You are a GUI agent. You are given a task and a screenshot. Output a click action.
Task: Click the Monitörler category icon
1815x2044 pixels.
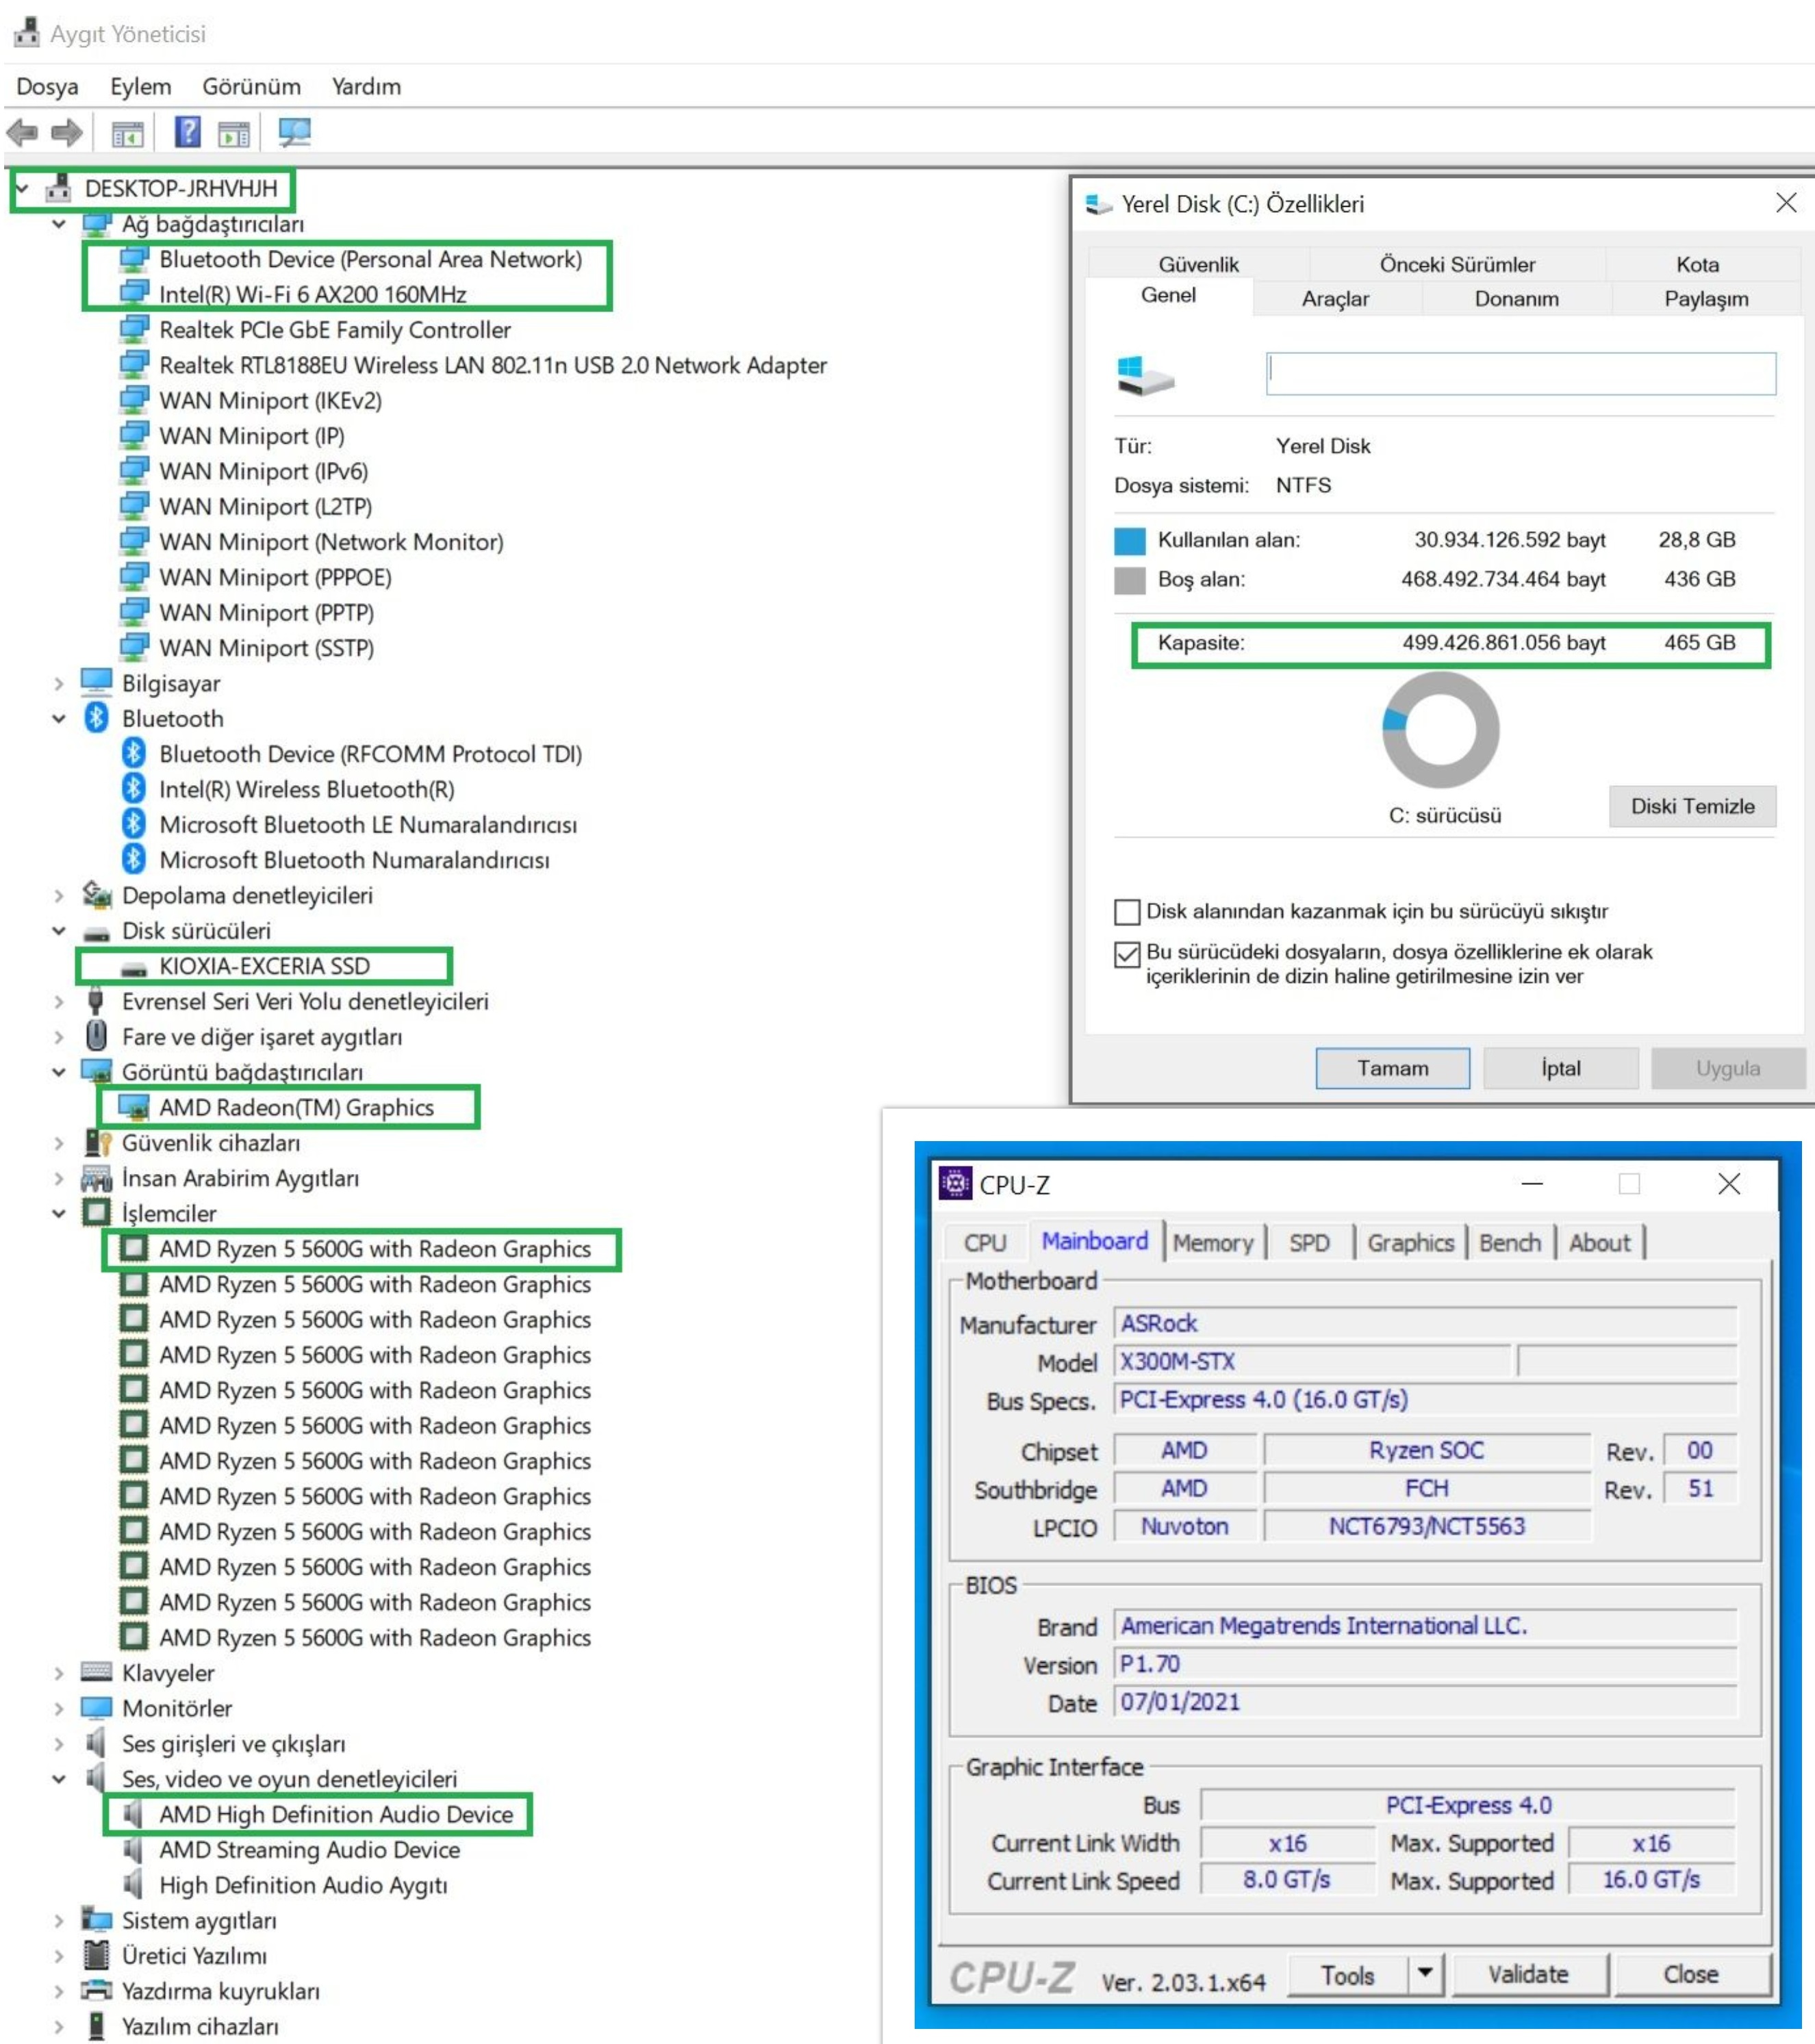click(x=96, y=1707)
